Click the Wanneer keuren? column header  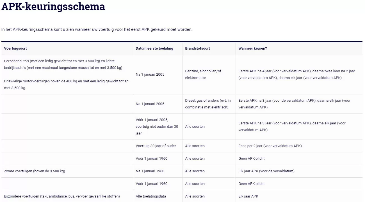pyautogui.click(x=253, y=48)
